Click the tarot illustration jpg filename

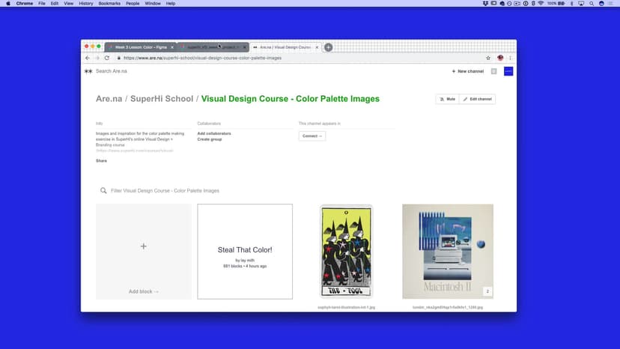[x=347, y=307]
